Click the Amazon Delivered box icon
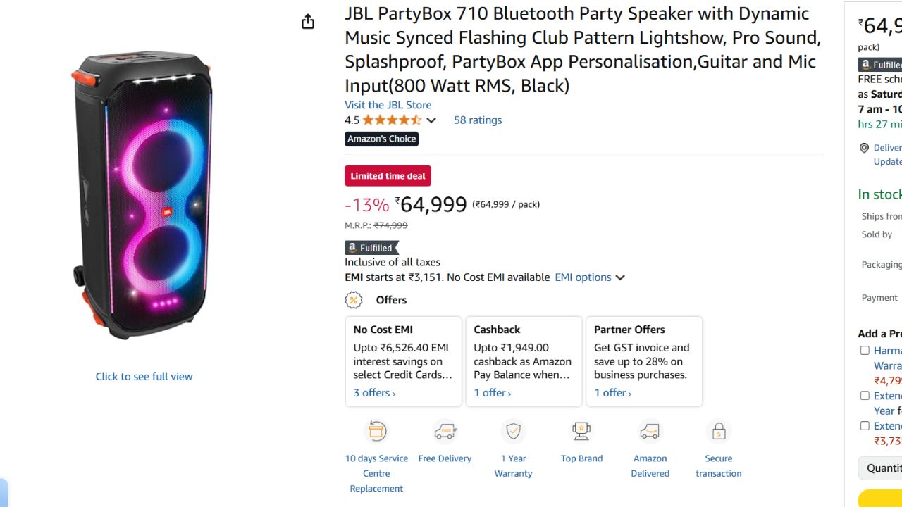The height and width of the screenshot is (507, 902). 650,431
